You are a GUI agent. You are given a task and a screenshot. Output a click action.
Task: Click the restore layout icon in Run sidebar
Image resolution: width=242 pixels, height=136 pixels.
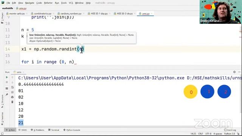7,88
